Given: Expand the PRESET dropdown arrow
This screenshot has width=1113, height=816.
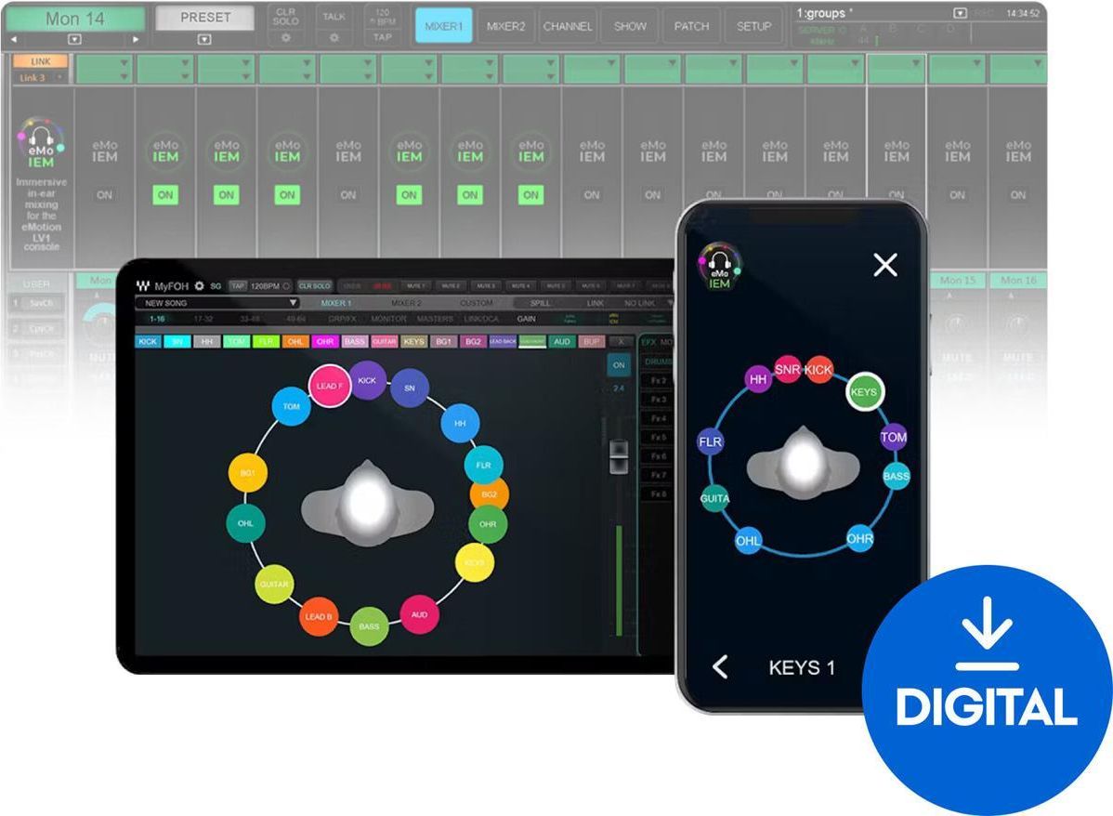Looking at the screenshot, I should coord(204,39).
